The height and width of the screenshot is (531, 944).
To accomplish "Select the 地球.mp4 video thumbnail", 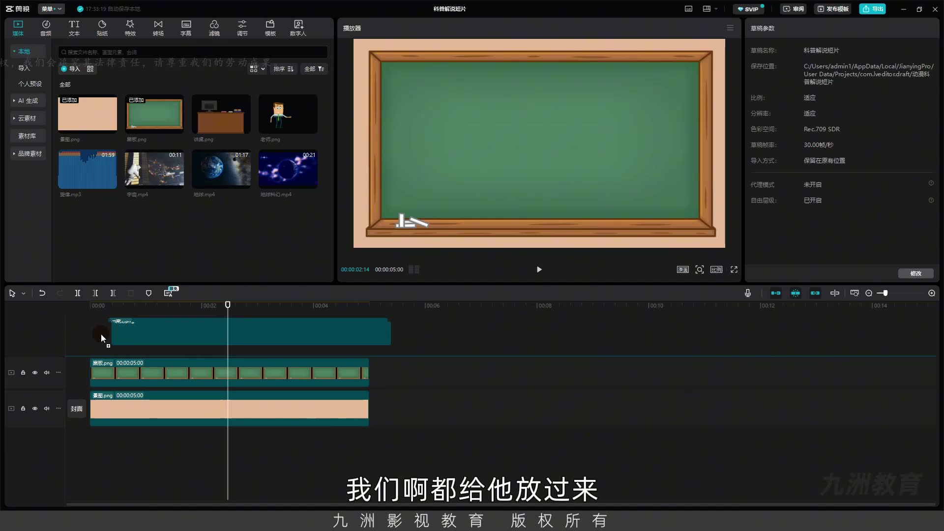I will (221, 169).
